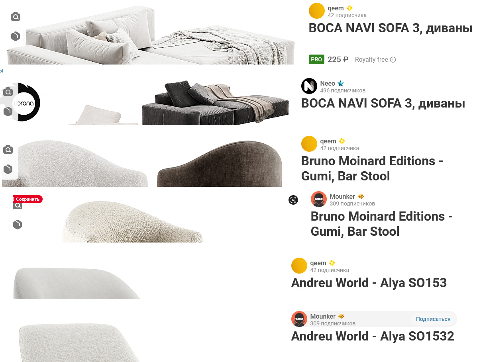Click image search icon on dark sofa row
The image size is (477, 362).
(x=8, y=92)
